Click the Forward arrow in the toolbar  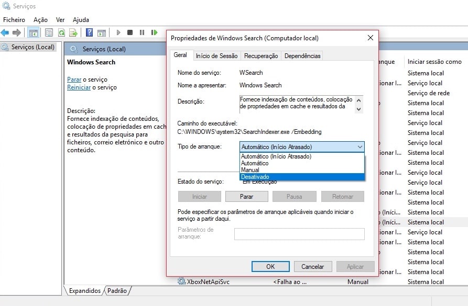pyautogui.click(x=17, y=32)
